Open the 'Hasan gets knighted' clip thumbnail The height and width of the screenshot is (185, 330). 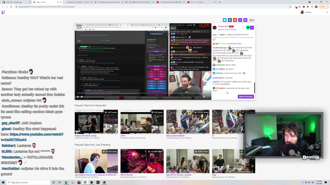pos(188,122)
